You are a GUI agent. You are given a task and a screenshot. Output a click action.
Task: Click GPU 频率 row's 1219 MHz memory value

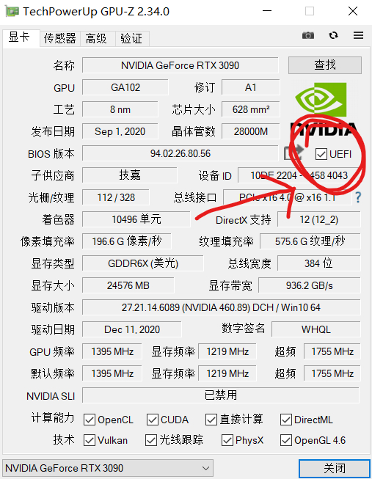pyautogui.click(x=227, y=351)
